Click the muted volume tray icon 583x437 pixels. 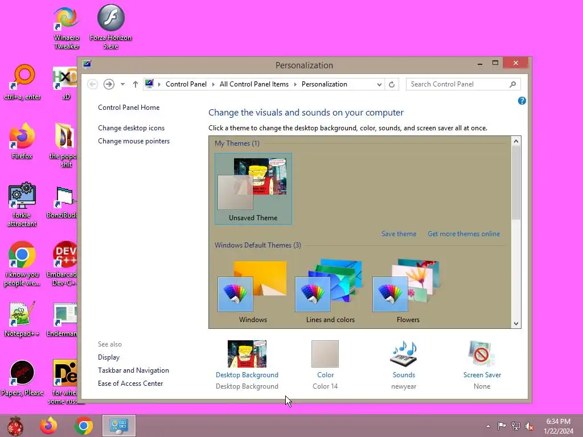tap(529, 426)
